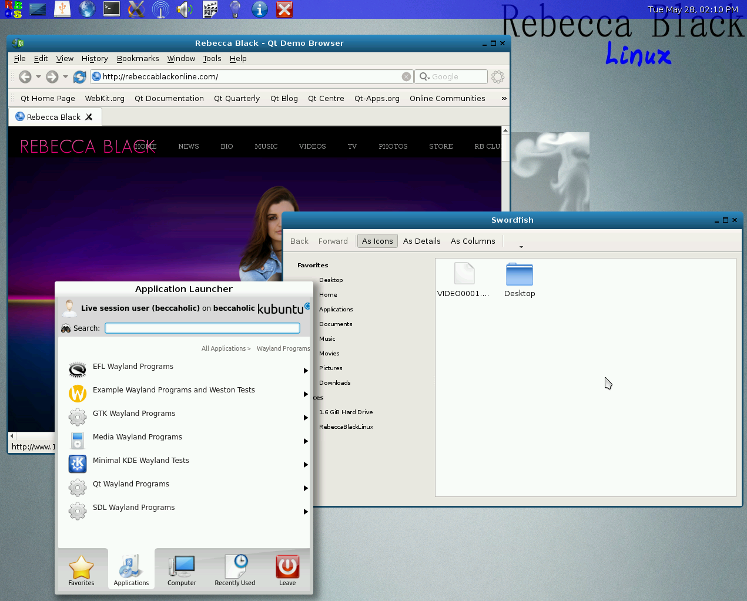The image size is (747, 601).
Task: Click the Leave button in Application Launcher
Action: click(x=287, y=570)
